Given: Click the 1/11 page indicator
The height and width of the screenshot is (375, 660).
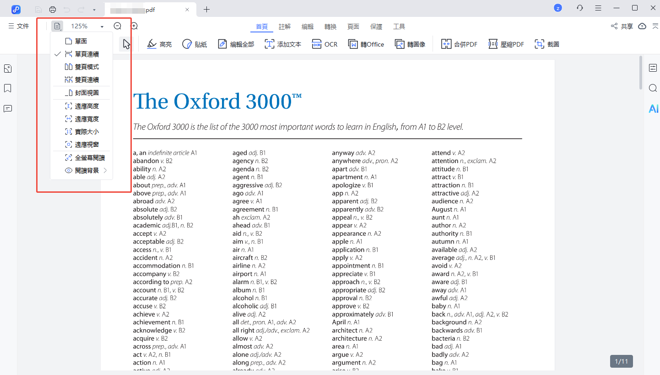Looking at the screenshot, I should coord(622,361).
